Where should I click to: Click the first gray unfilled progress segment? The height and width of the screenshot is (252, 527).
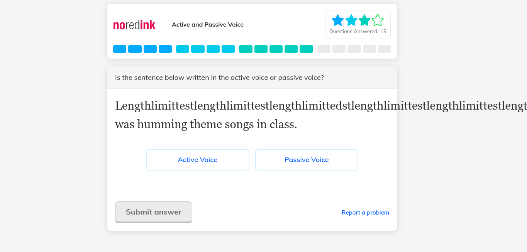324,49
